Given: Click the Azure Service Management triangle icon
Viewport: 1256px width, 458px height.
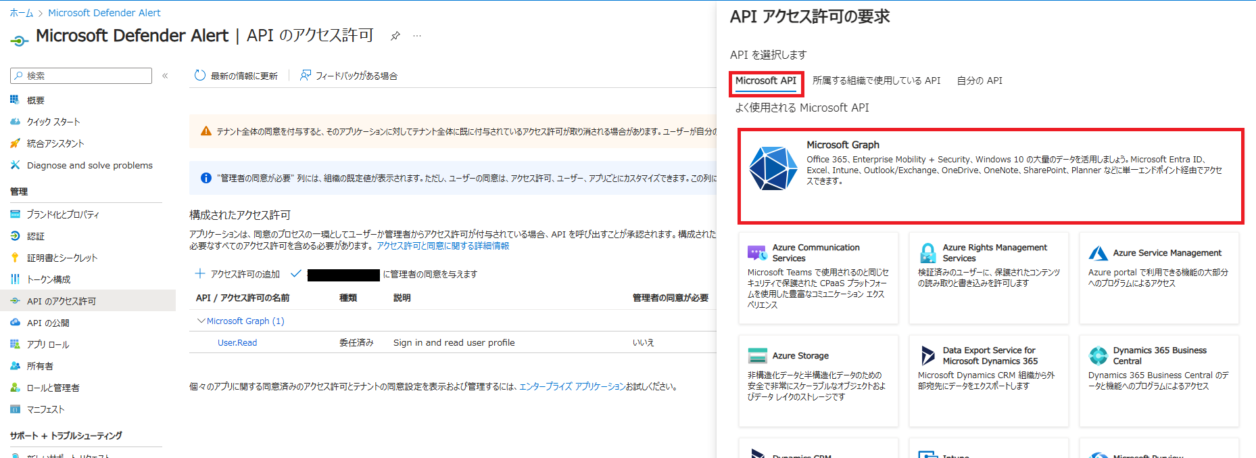Looking at the screenshot, I should coord(1098,253).
